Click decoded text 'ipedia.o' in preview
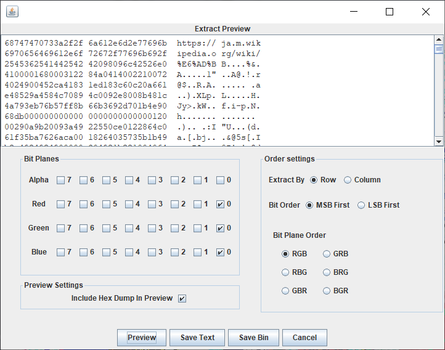 [197, 54]
